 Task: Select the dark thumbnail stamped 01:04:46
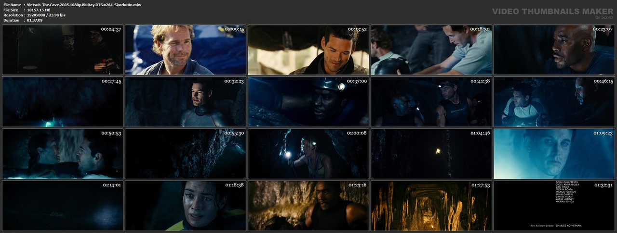[431, 154]
